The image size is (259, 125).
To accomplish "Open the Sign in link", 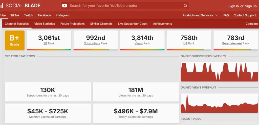I will [x=233, y=6].
